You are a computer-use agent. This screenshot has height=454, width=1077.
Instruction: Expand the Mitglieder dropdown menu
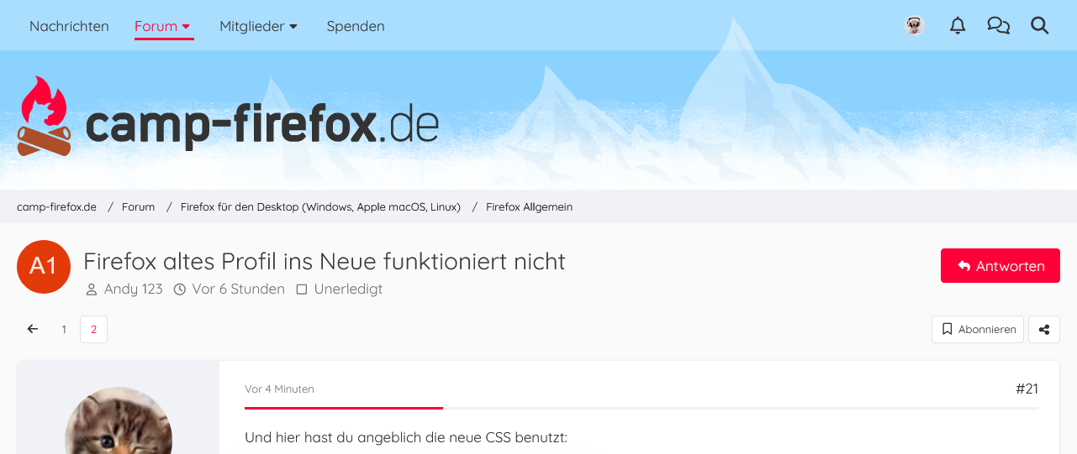coord(258,26)
